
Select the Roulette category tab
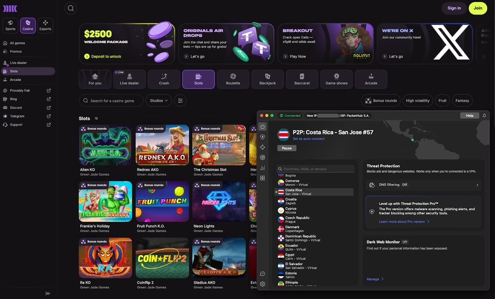(x=233, y=79)
